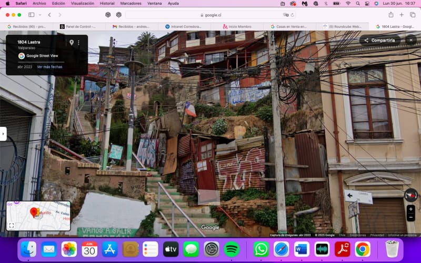Open System Settings from the Dock

point(212,249)
